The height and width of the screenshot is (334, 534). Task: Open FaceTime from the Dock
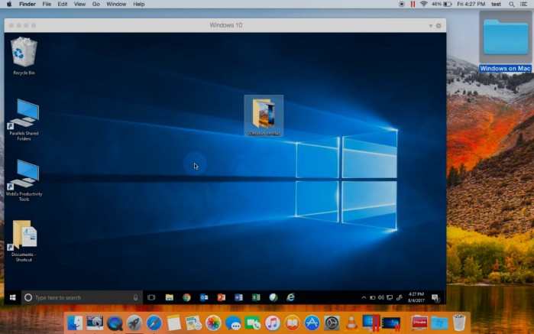pos(253,323)
